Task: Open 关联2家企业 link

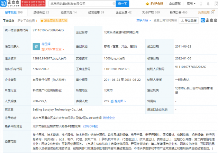Action: coord(53,49)
